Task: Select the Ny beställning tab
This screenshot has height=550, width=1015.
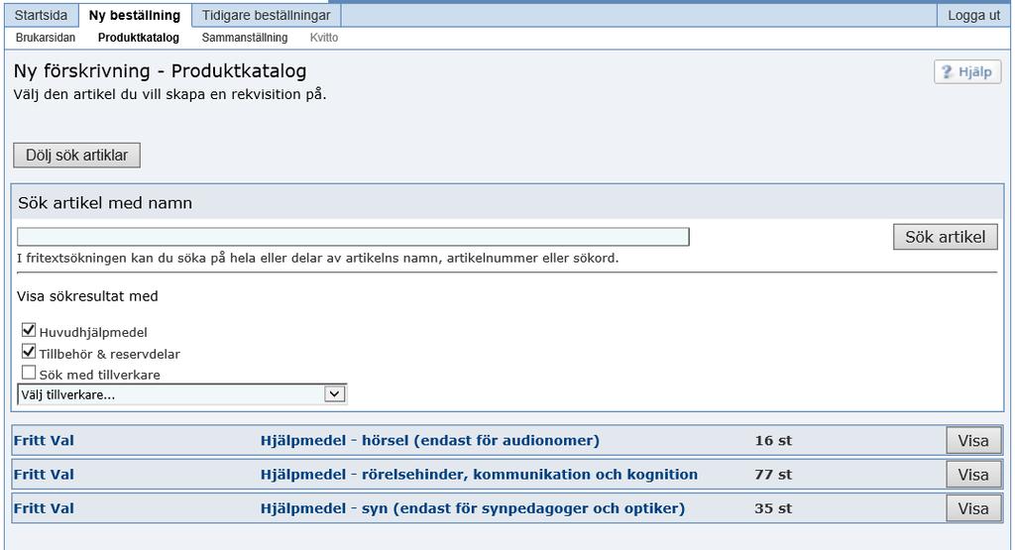Action: point(135,16)
